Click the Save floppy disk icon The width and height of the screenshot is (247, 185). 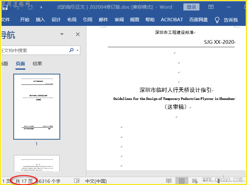[5, 7]
